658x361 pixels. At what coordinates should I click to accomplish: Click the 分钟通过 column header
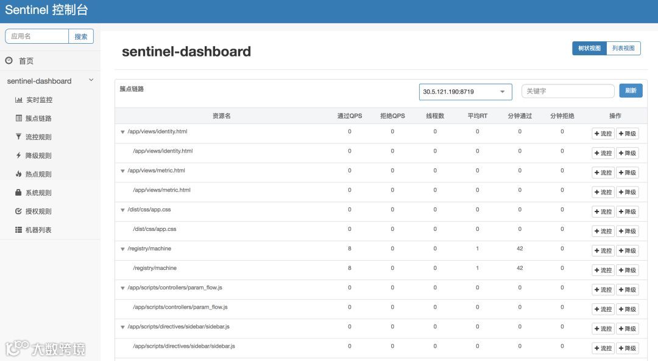[x=520, y=115]
